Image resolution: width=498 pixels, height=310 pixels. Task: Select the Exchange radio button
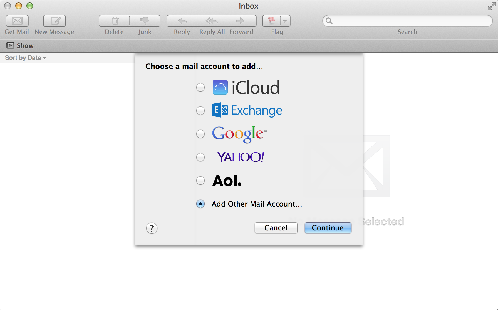[200, 111]
